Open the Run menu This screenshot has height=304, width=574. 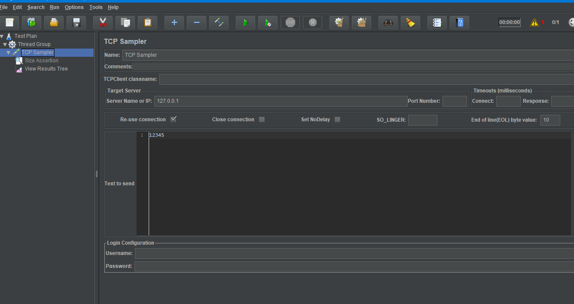click(55, 7)
